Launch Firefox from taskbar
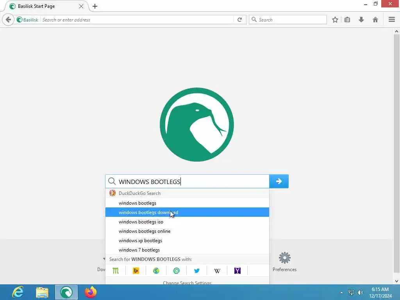 pyautogui.click(x=91, y=292)
